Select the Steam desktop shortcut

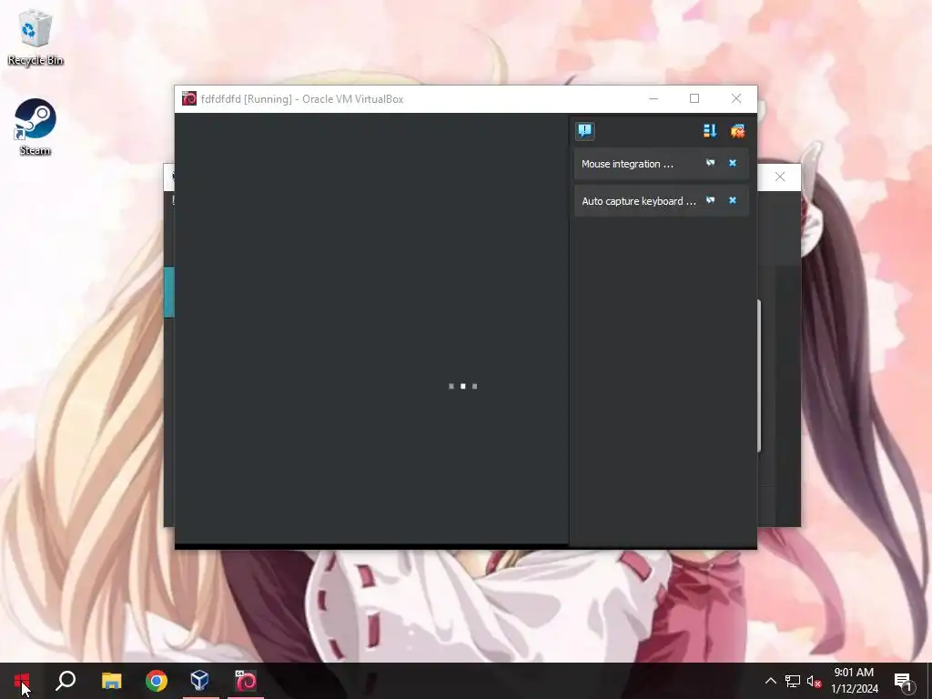coord(35,127)
